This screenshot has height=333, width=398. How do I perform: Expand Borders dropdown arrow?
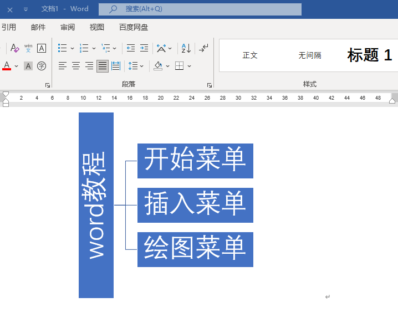tap(189, 66)
